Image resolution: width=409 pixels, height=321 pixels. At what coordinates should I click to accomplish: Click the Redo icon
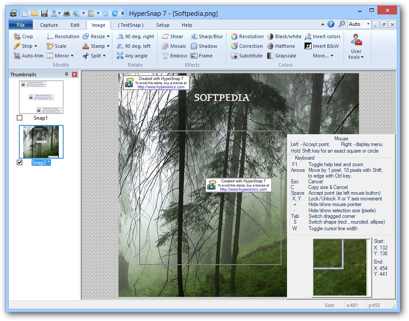115,13
